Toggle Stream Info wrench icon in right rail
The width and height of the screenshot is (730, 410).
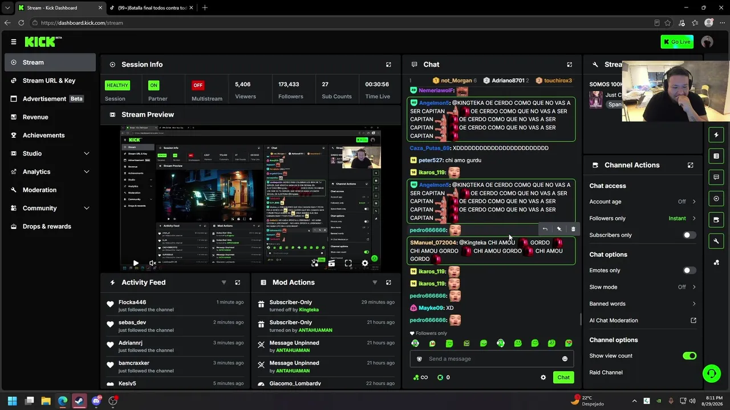click(716, 241)
